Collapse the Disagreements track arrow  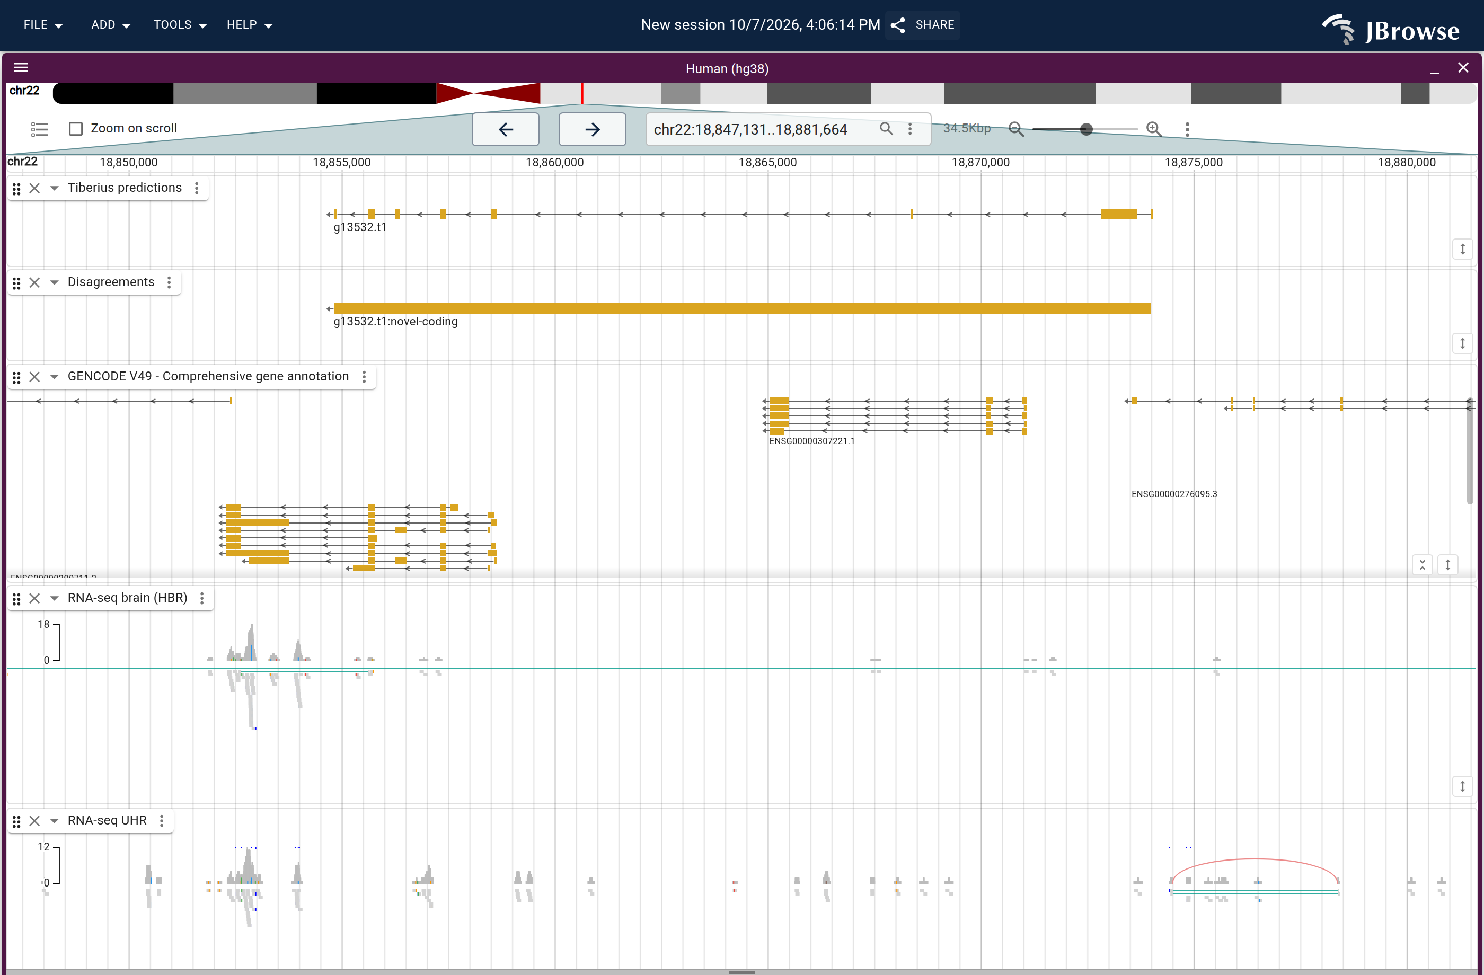coord(54,282)
